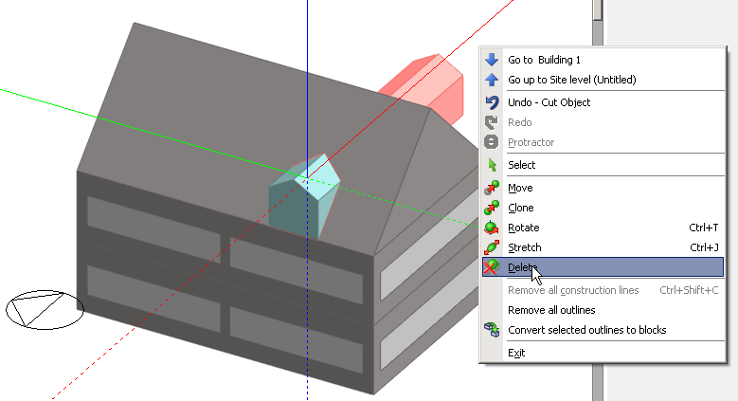Click the blue up arrow icon for Site level
738x401 pixels.
[x=491, y=80]
